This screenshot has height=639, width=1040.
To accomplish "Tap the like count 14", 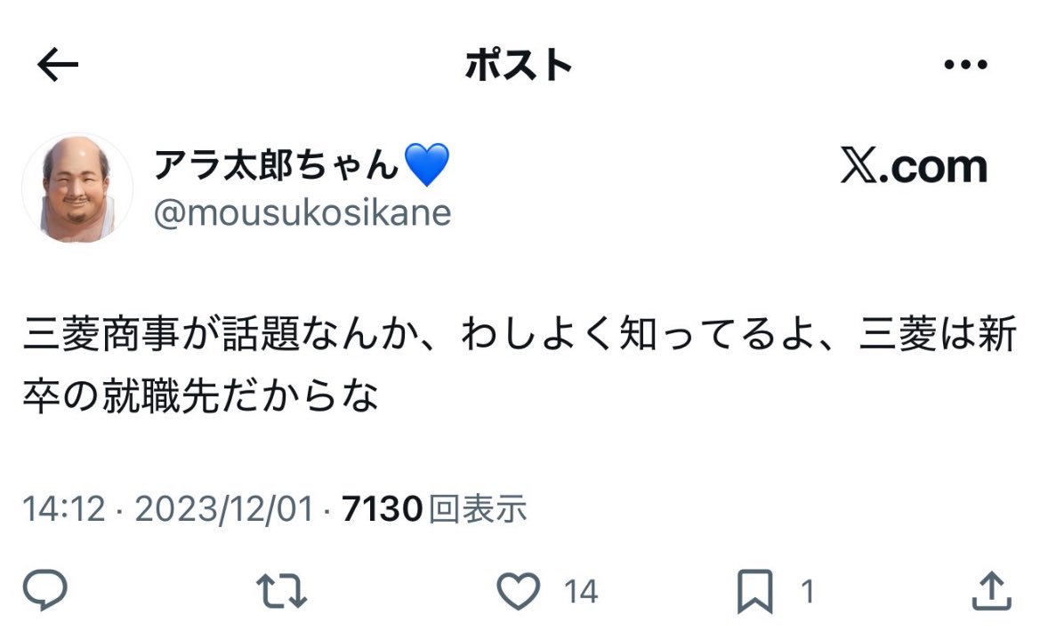I will click(581, 592).
